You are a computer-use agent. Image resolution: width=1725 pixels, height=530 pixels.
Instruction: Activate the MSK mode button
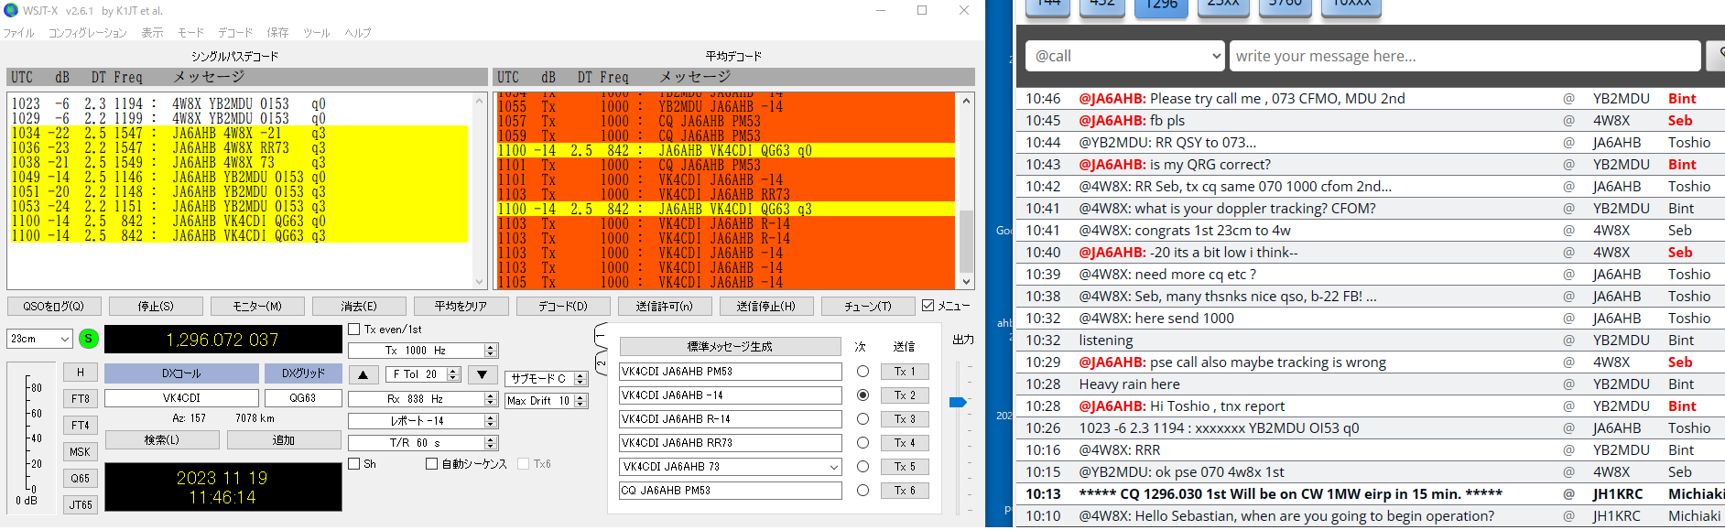tap(81, 451)
